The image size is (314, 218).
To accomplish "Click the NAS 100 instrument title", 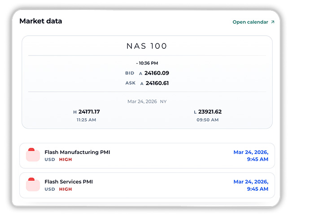I will 147,46.
